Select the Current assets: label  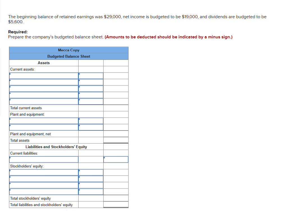pos(22,69)
